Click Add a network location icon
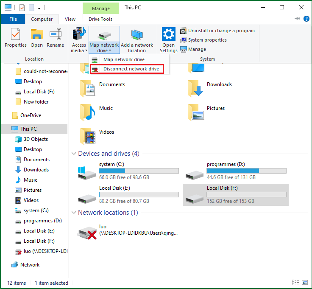312x289 pixels. 136,39
